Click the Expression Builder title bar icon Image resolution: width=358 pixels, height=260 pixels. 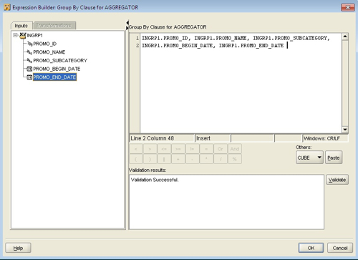coord(7,7)
